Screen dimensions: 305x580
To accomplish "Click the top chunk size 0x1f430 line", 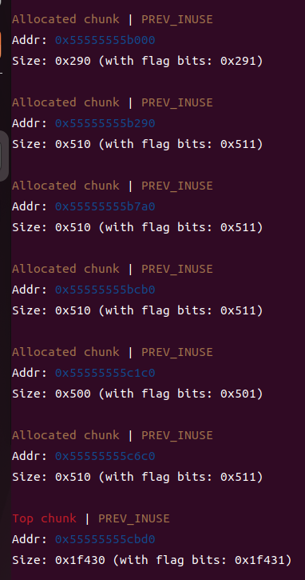I will 152,560.
